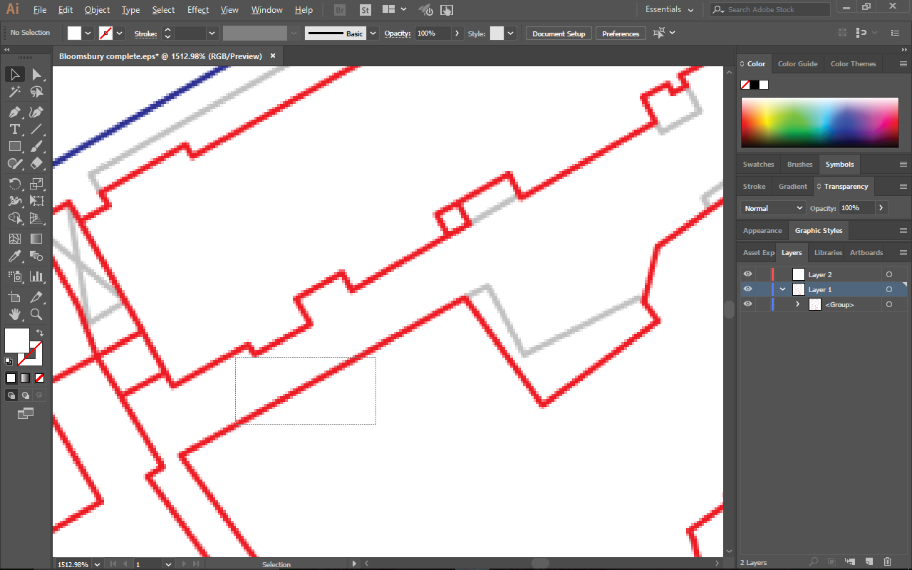Activate the Type tool
The height and width of the screenshot is (570, 912).
[x=14, y=129]
